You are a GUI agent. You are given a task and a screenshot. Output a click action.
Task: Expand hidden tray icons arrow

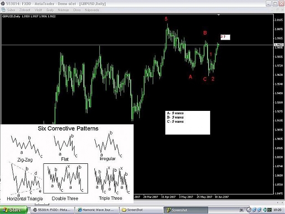pos(249,210)
